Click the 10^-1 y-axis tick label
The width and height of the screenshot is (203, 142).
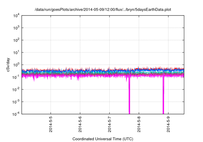pos(16,77)
